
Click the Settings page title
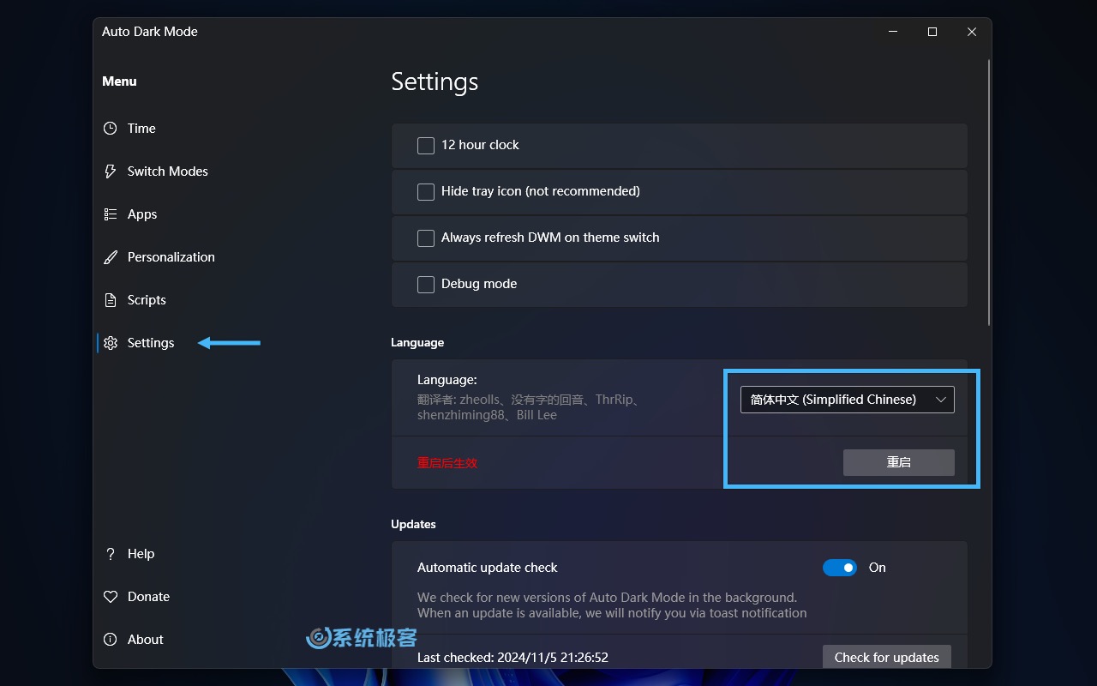pyautogui.click(x=435, y=81)
